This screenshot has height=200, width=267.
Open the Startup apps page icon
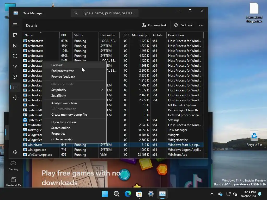click(15, 66)
